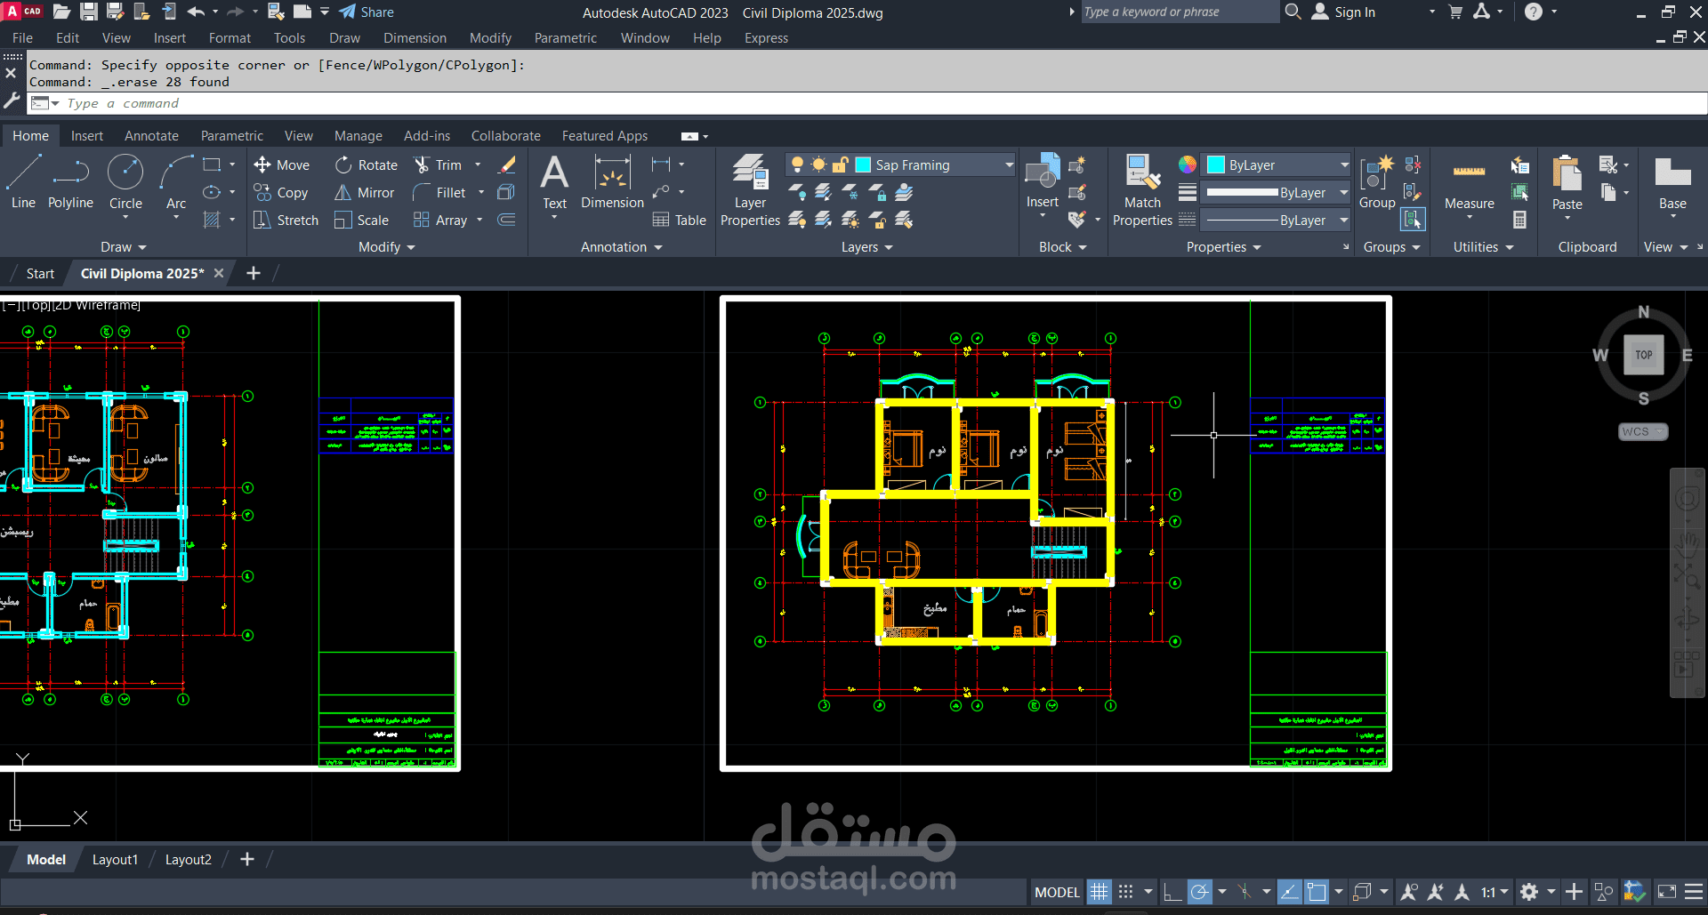The width and height of the screenshot is (1708, 915).
Task: Click the Match Properties tool
Action: pyautogui.click(x=1142, y=189)
